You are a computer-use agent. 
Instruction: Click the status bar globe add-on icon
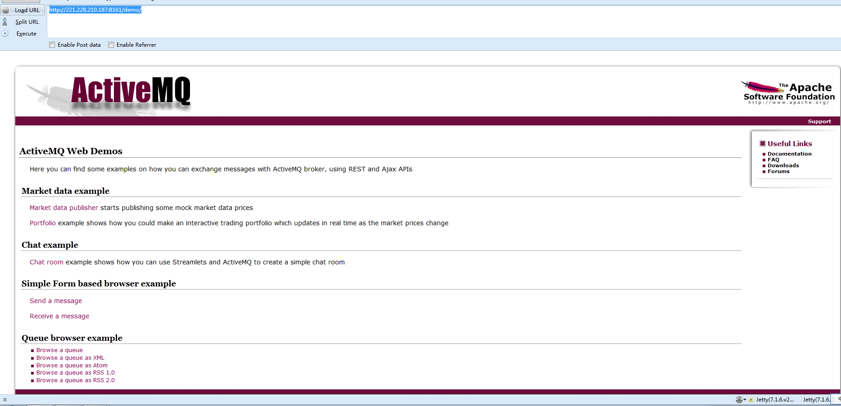pos(739,400)
